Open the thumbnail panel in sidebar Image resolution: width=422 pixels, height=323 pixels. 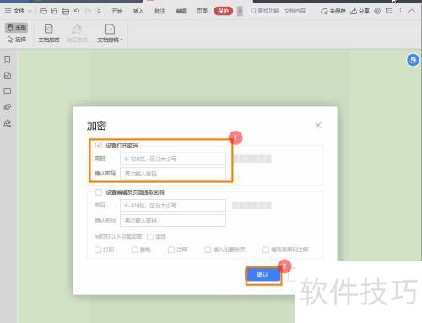tap(8, 76)
